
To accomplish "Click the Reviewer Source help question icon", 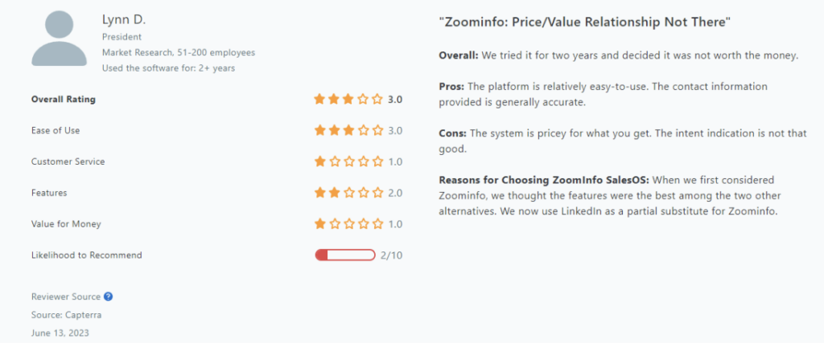I will [x=109, y=296].
